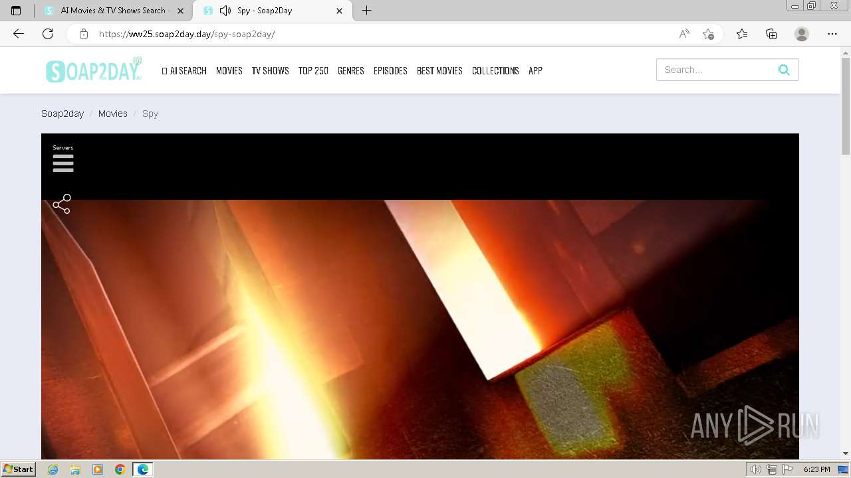This screenshot has width=851, height=478.
Task: Click the Movies breadcrumb link
Action: 113,114
